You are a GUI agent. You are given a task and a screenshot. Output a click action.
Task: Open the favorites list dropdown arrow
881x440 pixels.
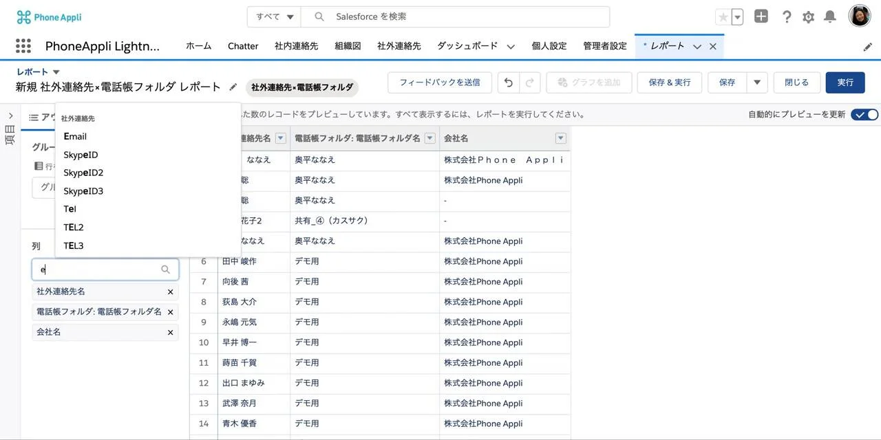738,17
